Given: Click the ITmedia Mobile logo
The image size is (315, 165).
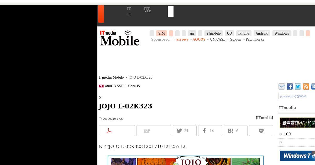Looking at the screenshot, I should click(x=120, y=38).
